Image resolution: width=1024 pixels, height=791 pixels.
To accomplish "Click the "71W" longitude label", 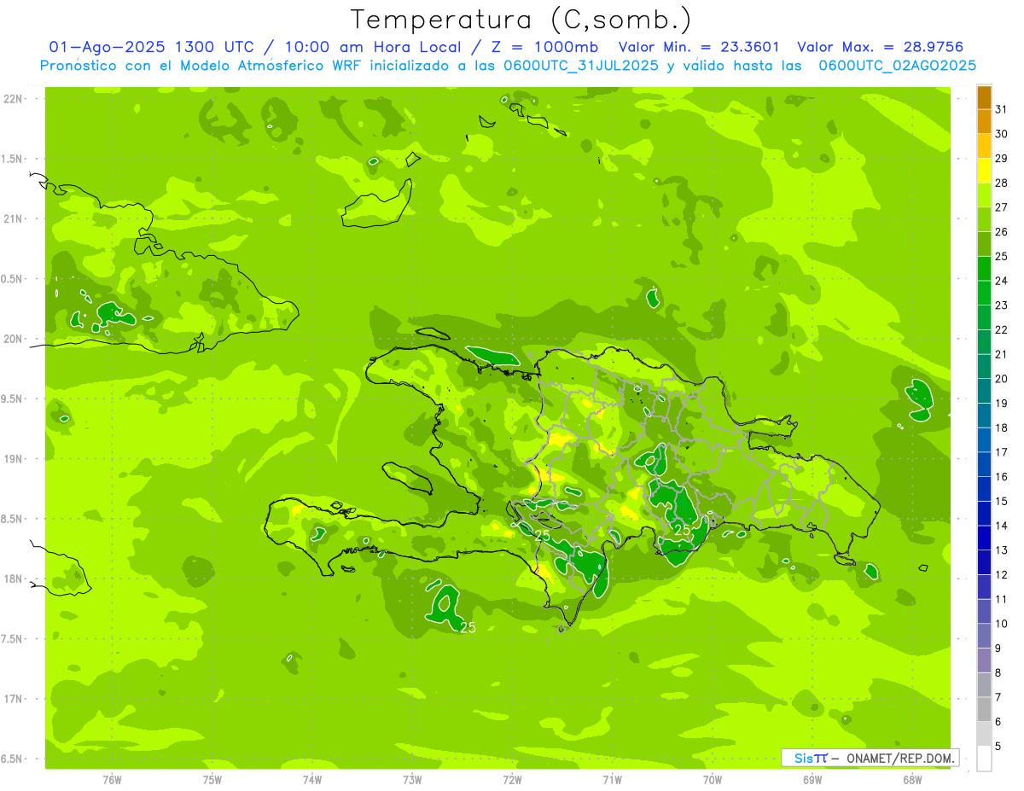I will (x=612, y=779).
